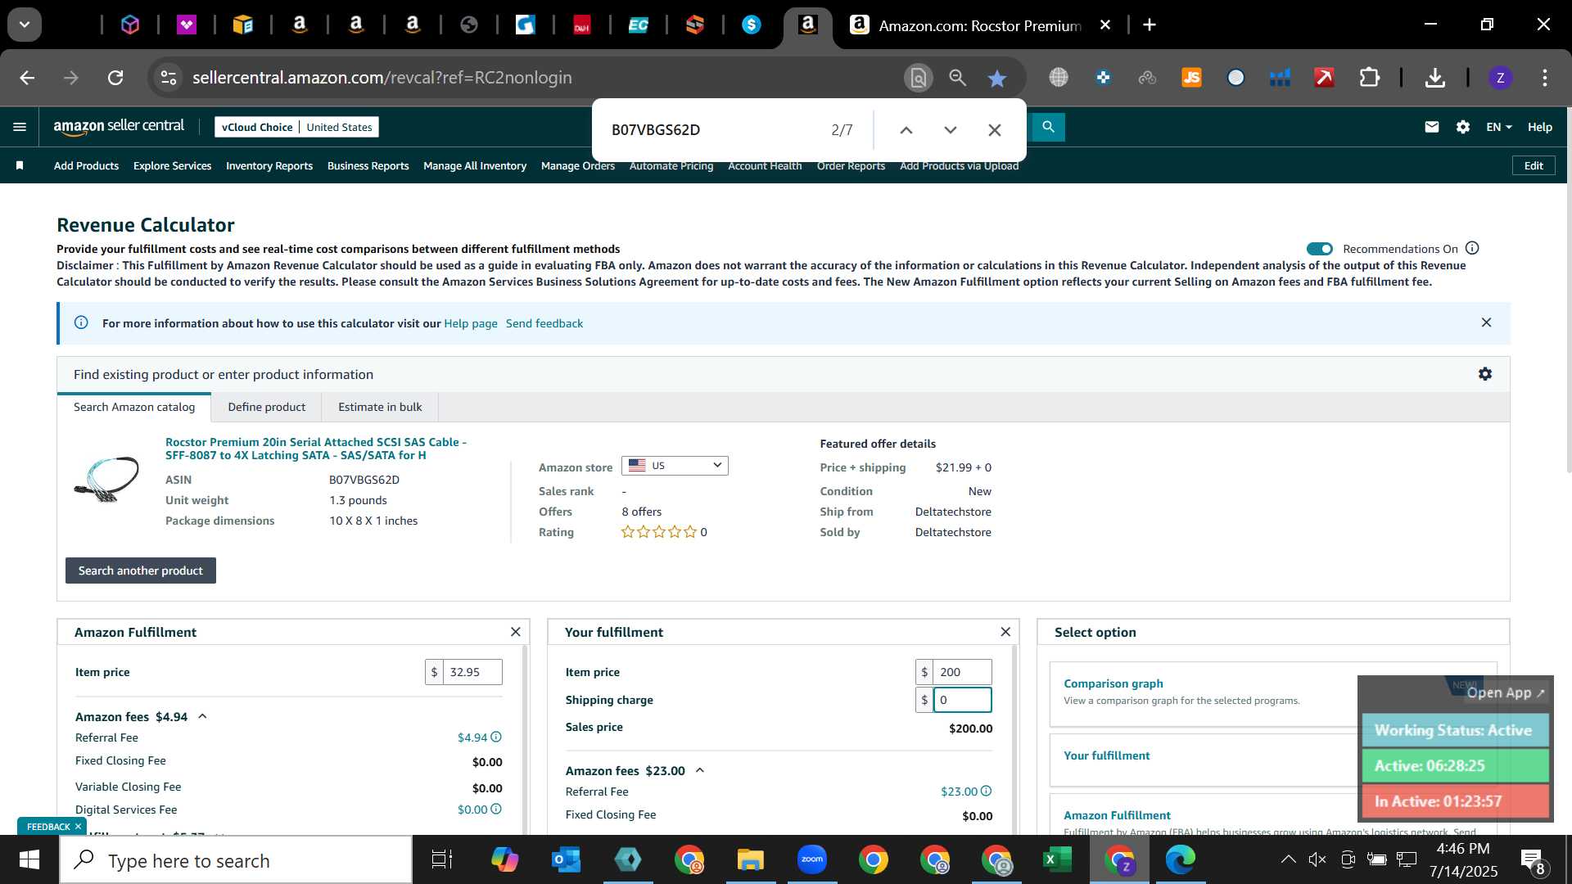Open the tab search dropdown arrow
The width and height of the screenshot is (1572, 884).
pyautogui.click(x=25, y=25)
